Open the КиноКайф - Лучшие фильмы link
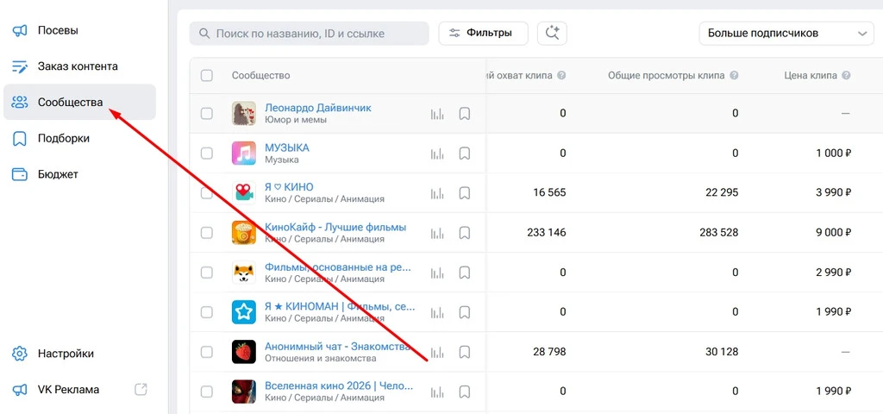 tap(335, 227)
